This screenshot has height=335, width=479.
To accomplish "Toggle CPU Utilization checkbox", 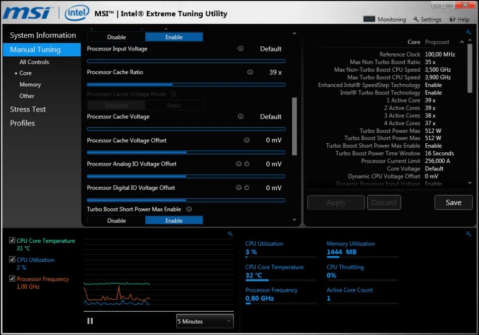I will 12,259.
